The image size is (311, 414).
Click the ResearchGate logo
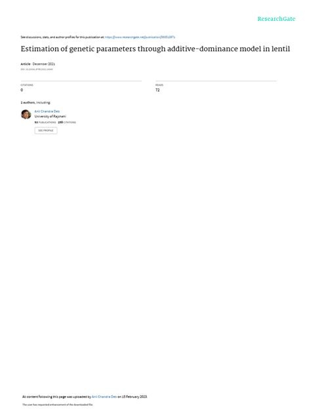[x=276, y=19]
